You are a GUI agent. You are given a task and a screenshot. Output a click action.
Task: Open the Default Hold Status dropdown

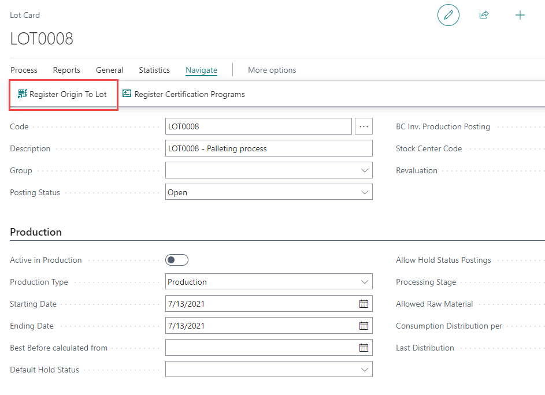point(364,370)
